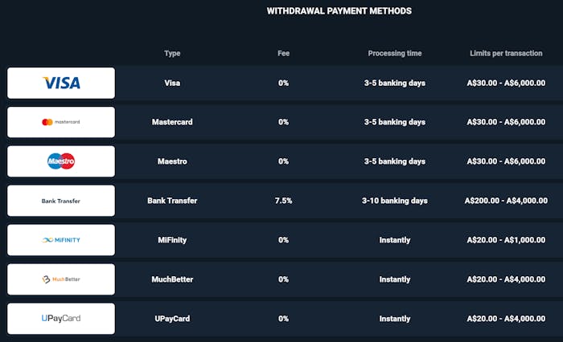The height and width of the screenshot is (342, 563).
Task: Select the MiFinity type label
Action: [x=172, y=240]
